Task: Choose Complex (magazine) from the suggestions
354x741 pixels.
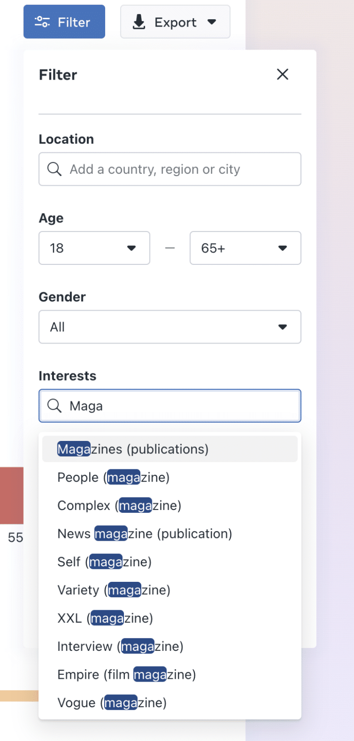Action: click(x=119, y=505)
